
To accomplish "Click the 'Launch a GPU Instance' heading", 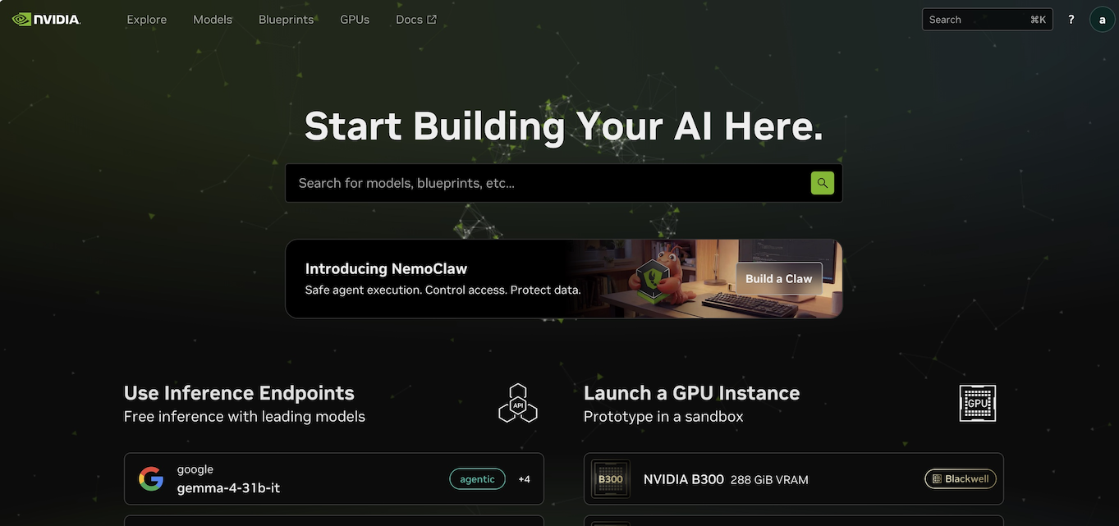I will (691, 393).
